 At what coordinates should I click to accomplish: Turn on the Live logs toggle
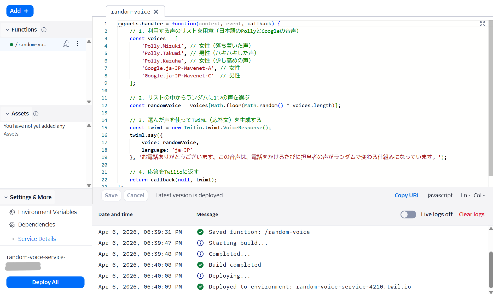click(408, 214)
